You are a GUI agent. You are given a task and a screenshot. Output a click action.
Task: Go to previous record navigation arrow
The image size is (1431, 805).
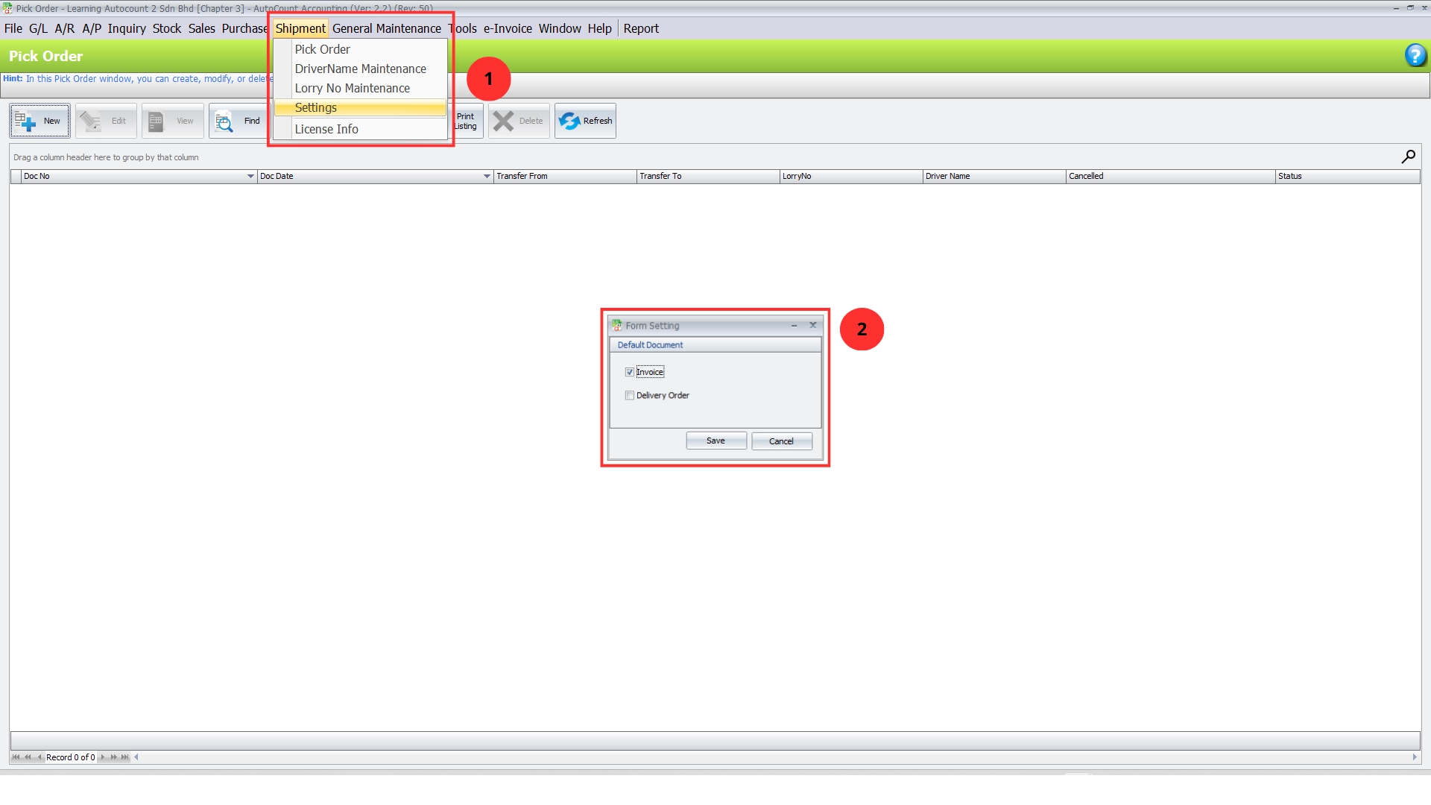pos(40,757)
